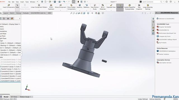The height and width of the screenshot is (100, 179).
Task: Activate the Select cursor tool
Action: tap(73, 2)
